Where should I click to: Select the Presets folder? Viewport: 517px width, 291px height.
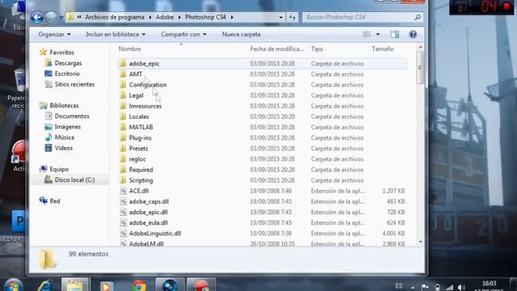click(x=138, y=149)
